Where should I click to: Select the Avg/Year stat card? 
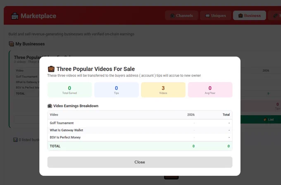point(210,90)
